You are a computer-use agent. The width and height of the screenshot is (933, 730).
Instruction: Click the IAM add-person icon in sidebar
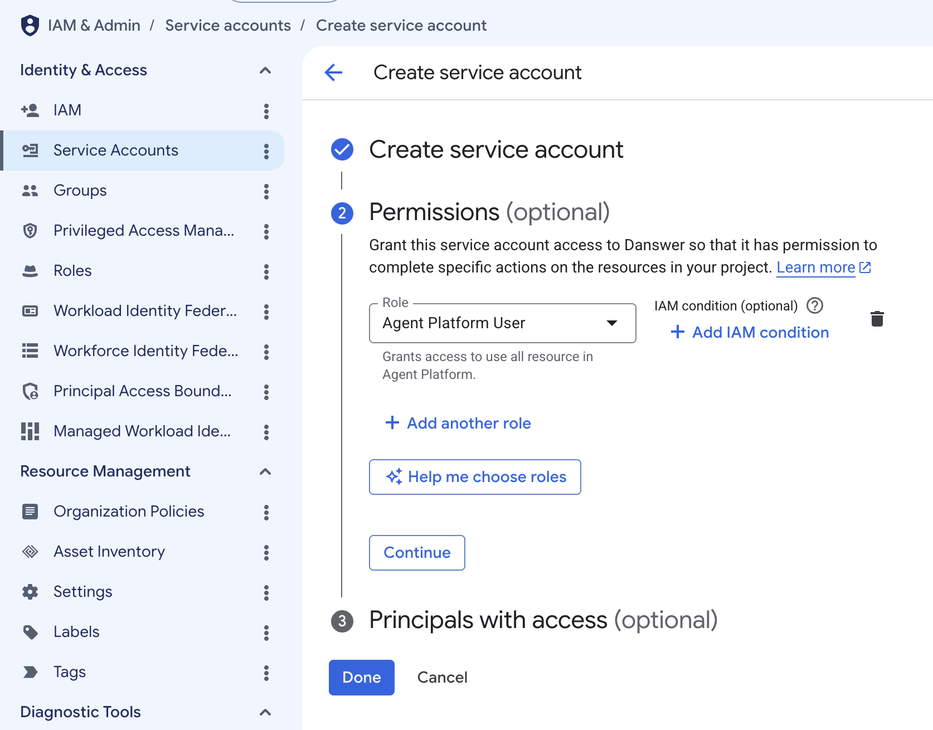(x=30, y=110)
